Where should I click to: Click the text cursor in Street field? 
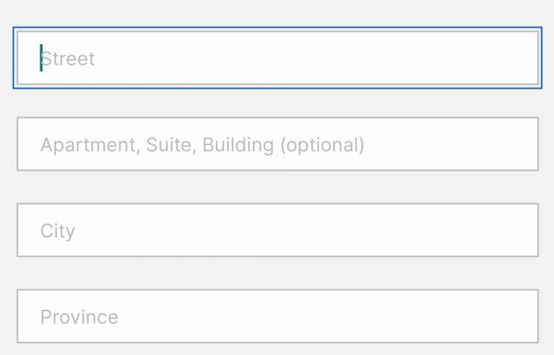click(x=41, y=58)
